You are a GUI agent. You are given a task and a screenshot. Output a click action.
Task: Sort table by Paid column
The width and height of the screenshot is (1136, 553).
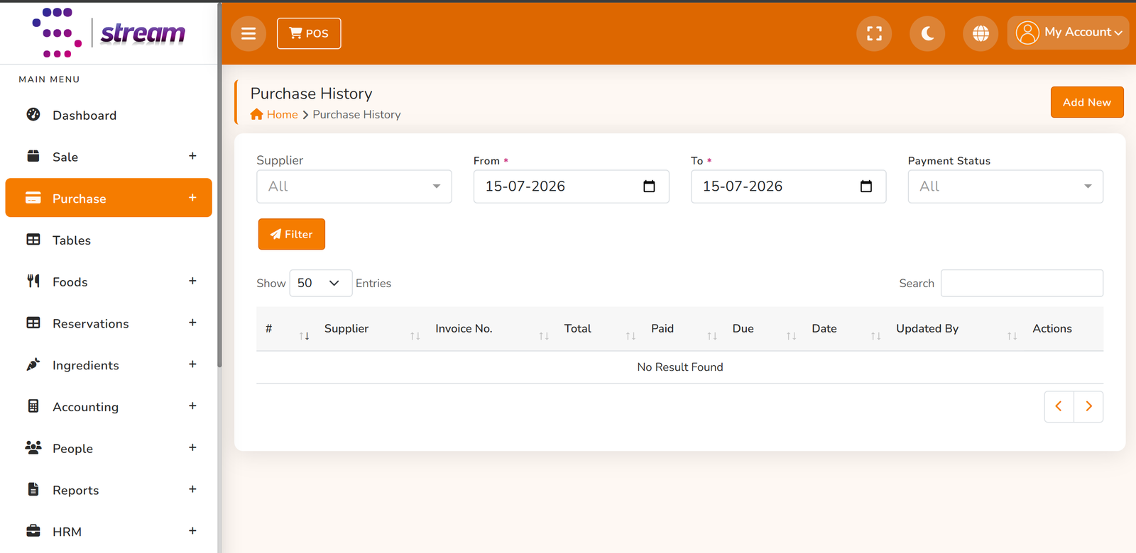click(x=683, y=329)
